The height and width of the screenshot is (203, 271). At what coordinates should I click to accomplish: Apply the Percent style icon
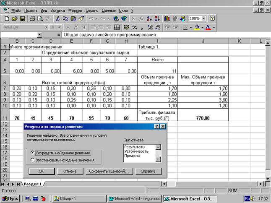tap(135, 27)
